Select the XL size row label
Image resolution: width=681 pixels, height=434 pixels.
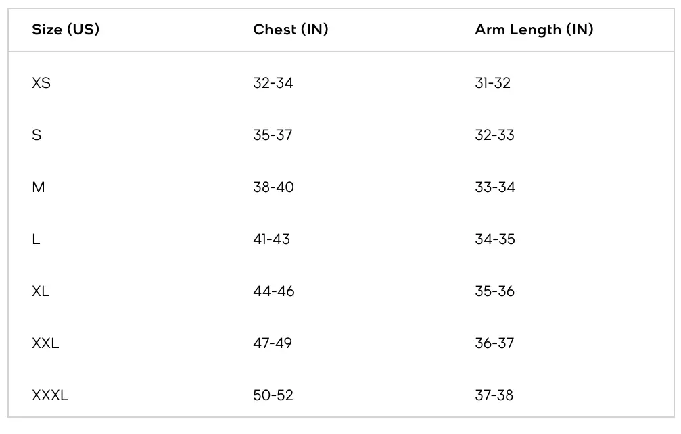(41, 291)
